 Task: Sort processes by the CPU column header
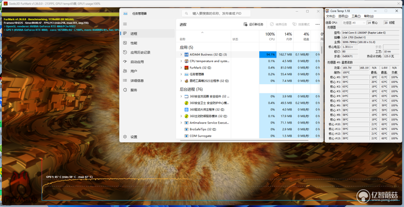pyautogui.click(x=268, y=36)
